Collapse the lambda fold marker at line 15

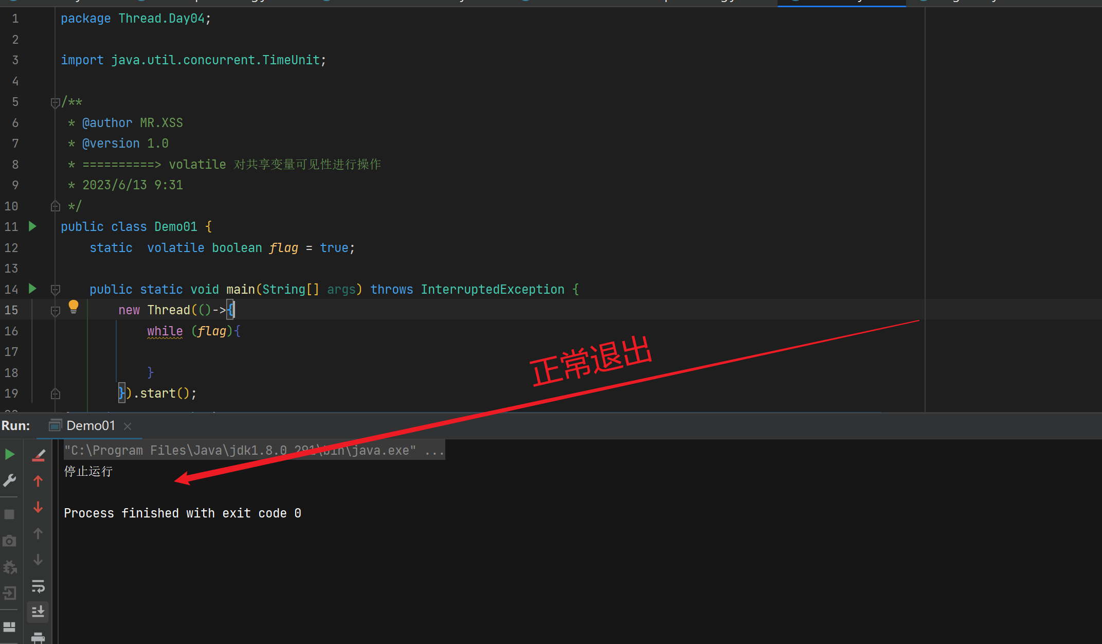(56, 311)
